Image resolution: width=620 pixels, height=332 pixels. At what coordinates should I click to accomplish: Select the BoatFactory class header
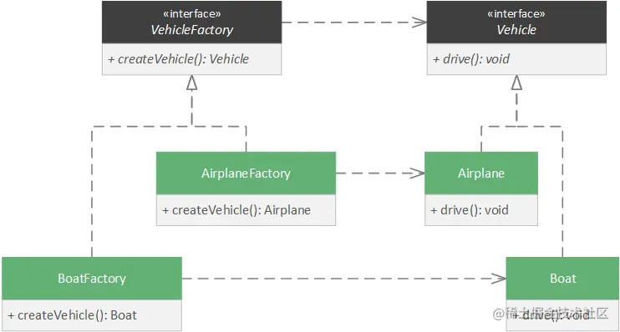(92, 279)
